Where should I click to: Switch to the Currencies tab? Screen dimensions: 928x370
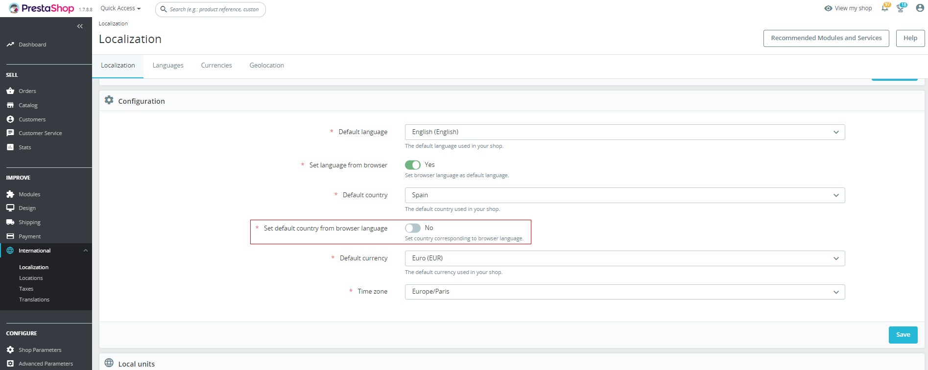tap(216, 66)
